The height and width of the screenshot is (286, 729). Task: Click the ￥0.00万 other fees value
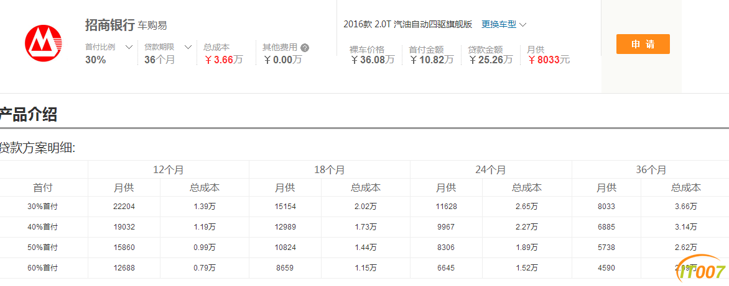point(282,60)
